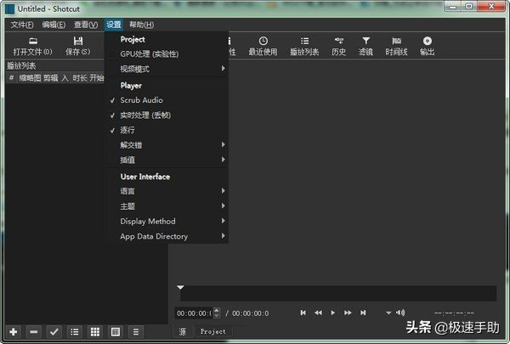The width and height of the screenshot is (510, 344).
Task: Add item with the plus button in playlist
Action: point(14,331)
